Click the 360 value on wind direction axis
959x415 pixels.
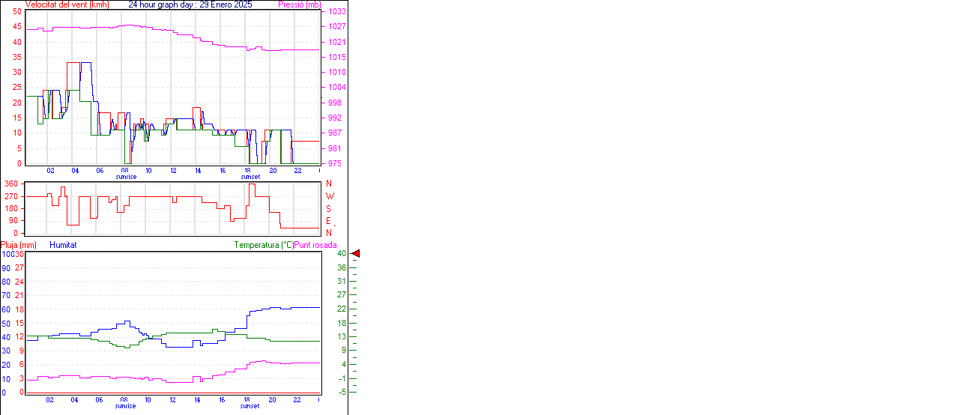coord(11,184)
